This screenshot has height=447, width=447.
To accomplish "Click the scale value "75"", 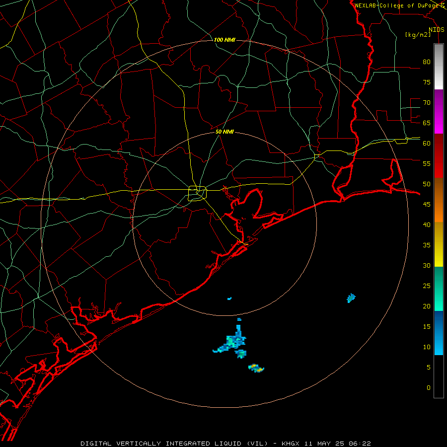I will coord(427,82).
